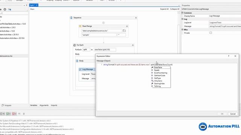Click the Main breadcrumb

click(32, 9)
